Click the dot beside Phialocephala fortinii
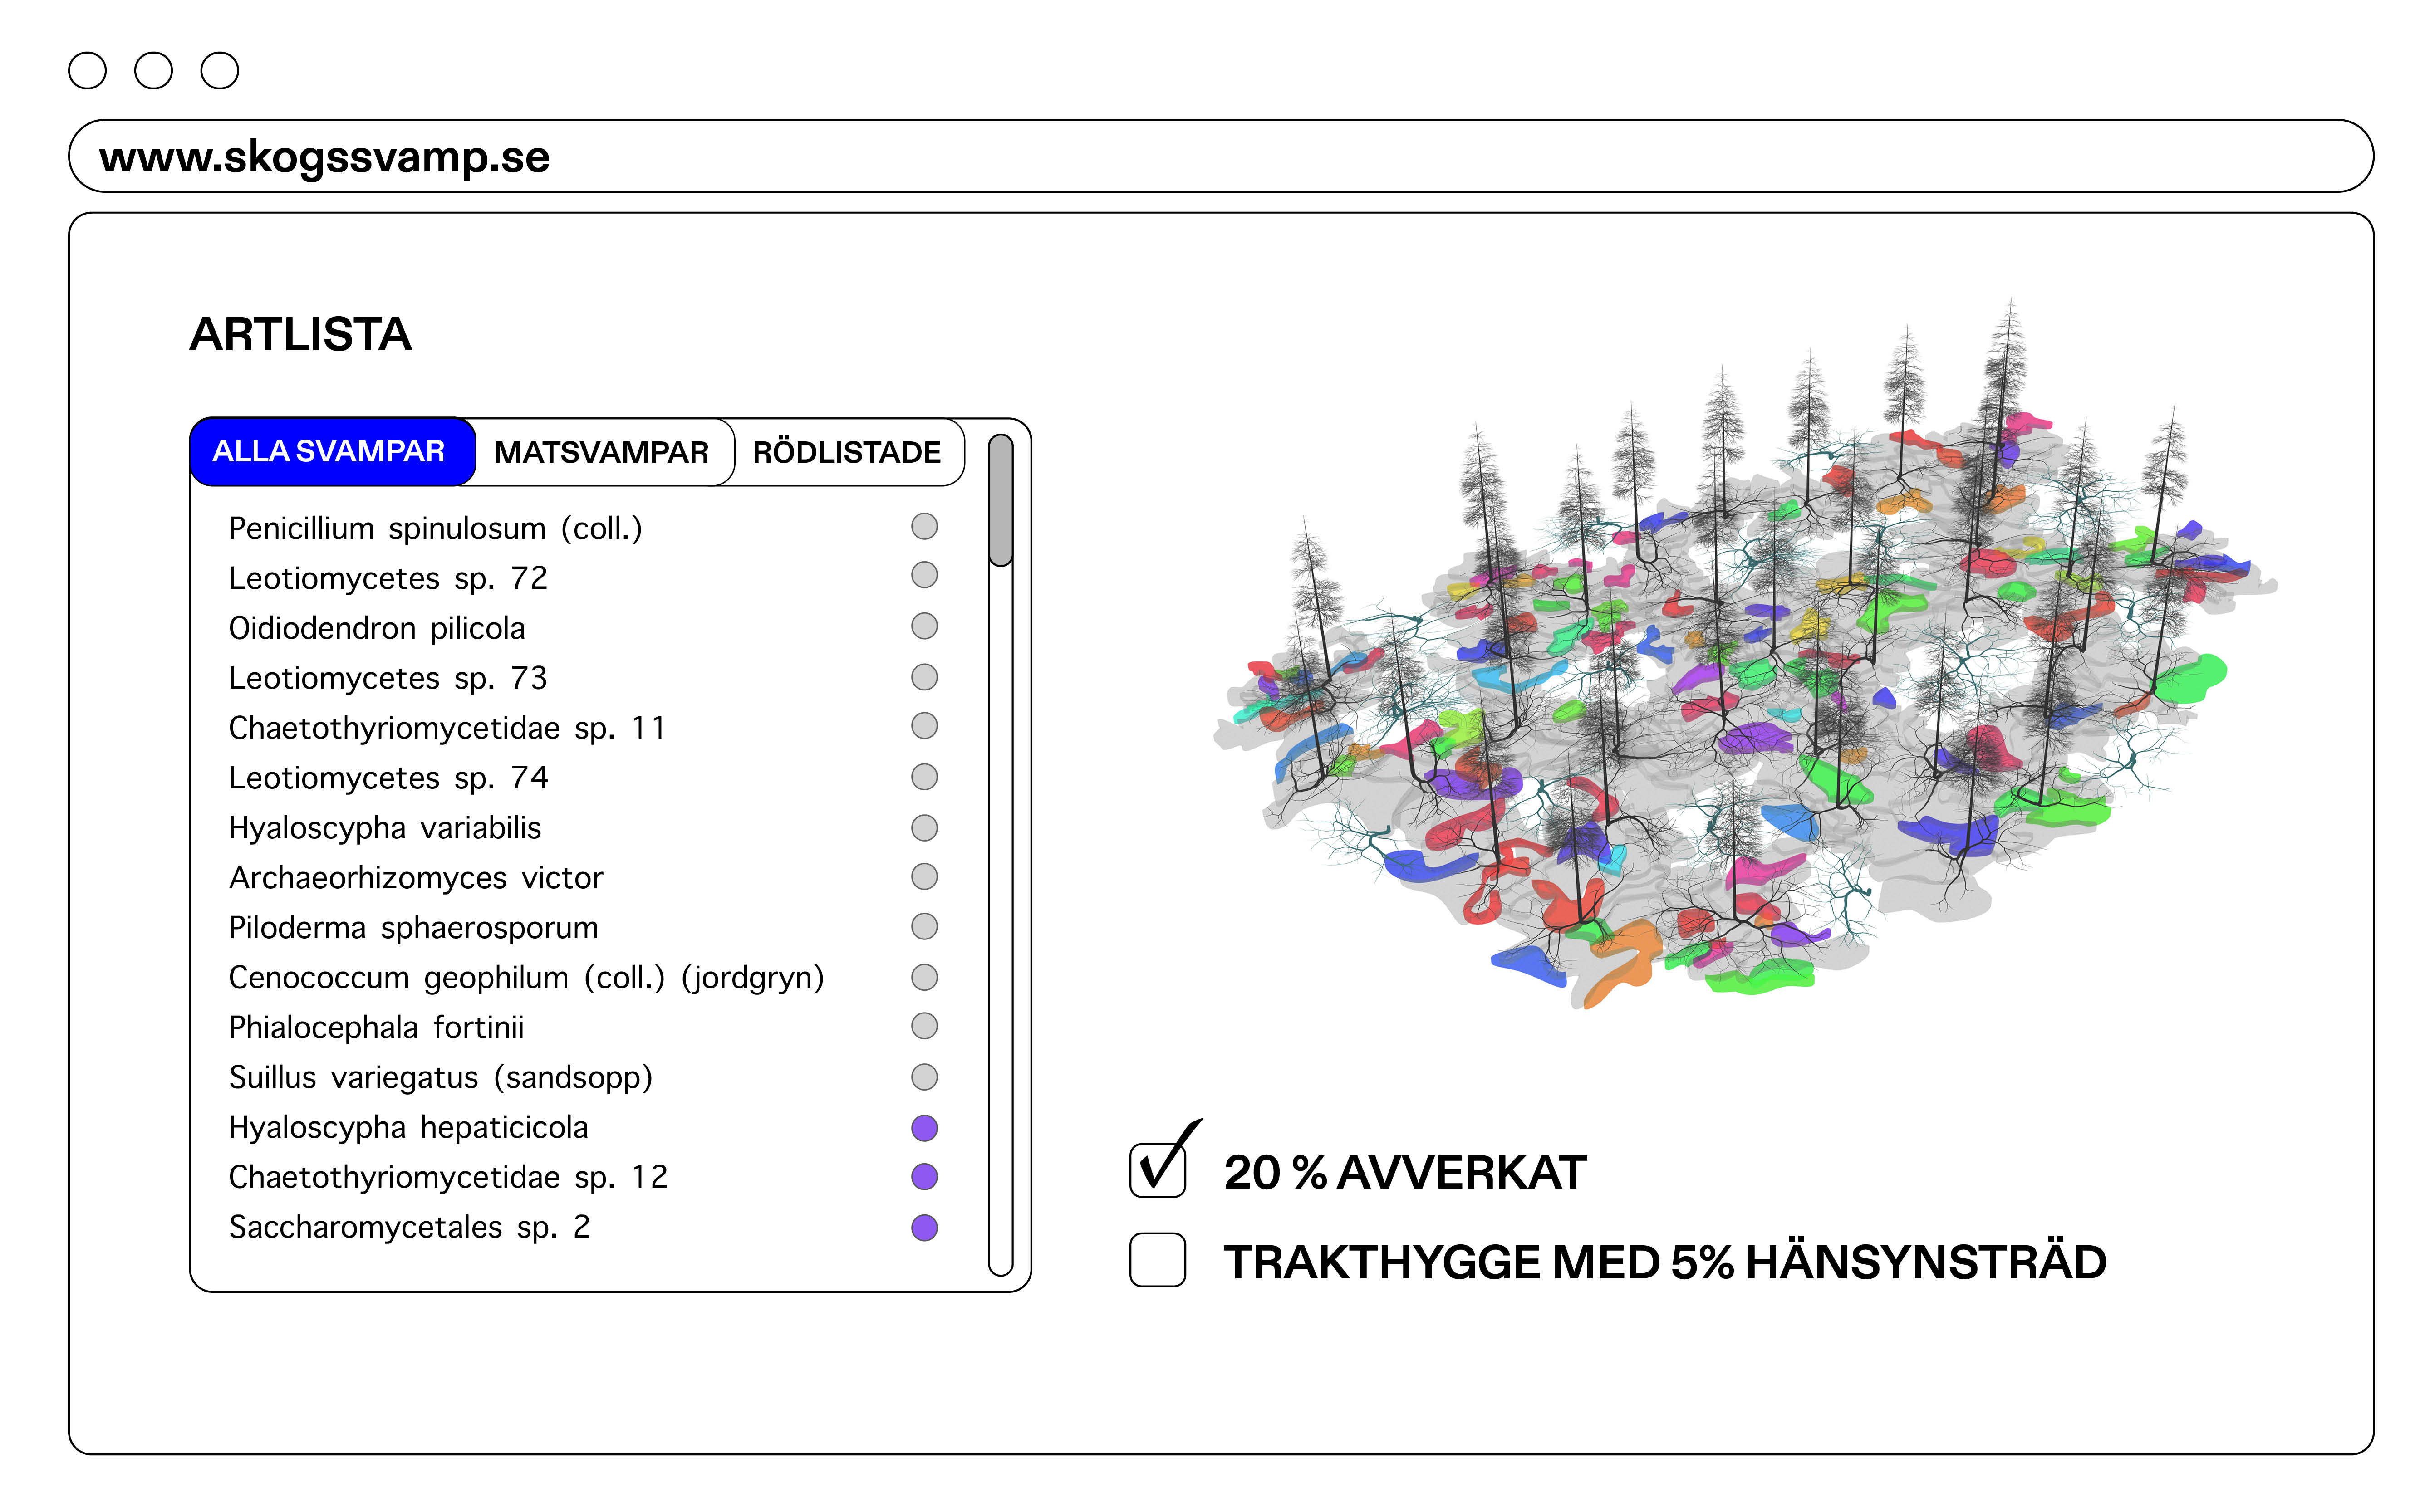 pyautogui.click(x=924, y=1026)
